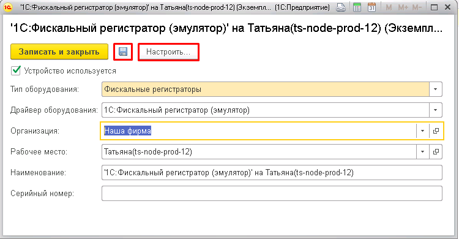Click the Настроить... button
This screenshot has width=459, height=239.
coord(168,52)
